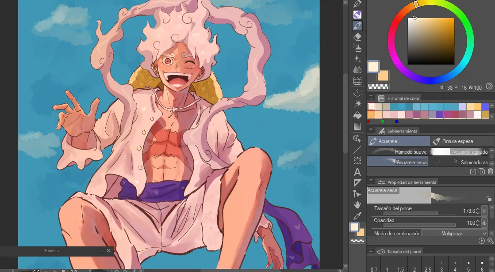This screenshot has width=495, height=272.
Task: Open the Subherramienta panel menu
Action: 371,131
